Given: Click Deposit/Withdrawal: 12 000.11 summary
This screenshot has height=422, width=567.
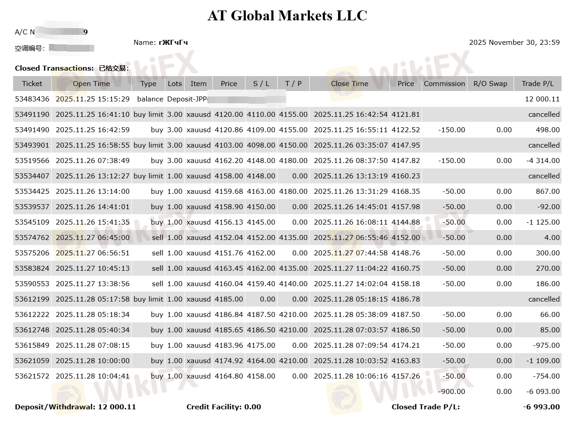Looking at the screenshot, I should click(76, 407).
